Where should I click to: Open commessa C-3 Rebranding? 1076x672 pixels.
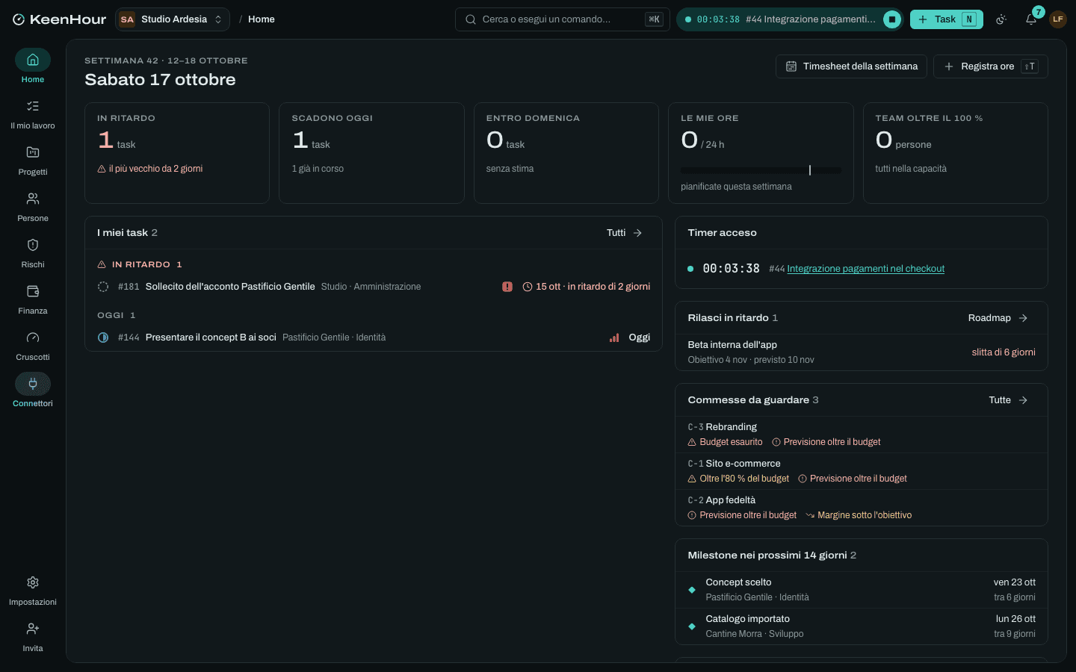coord(862,435)
